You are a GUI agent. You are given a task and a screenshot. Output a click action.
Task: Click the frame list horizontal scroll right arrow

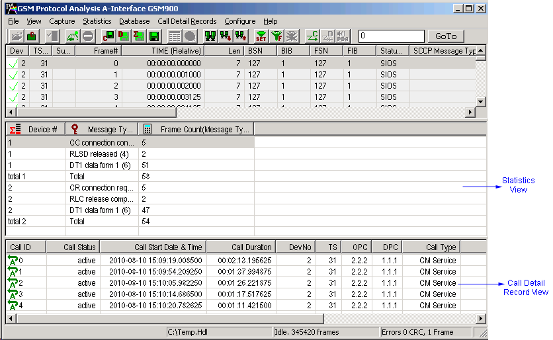click(x=470, y=112)
